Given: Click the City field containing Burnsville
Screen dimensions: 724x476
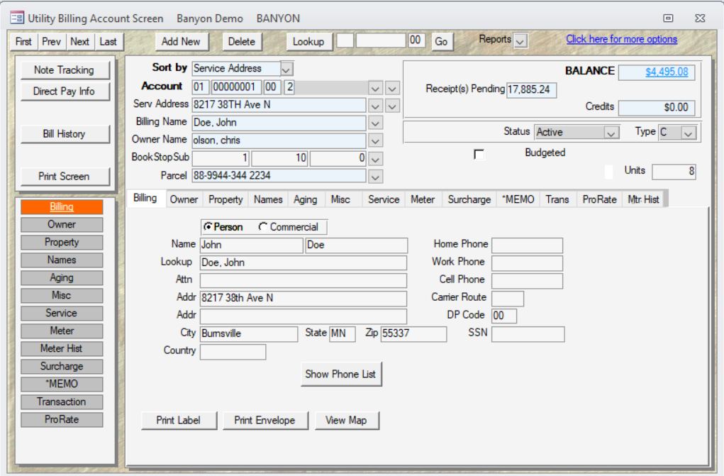Looking at the screenshot, I should pos(248,333).
